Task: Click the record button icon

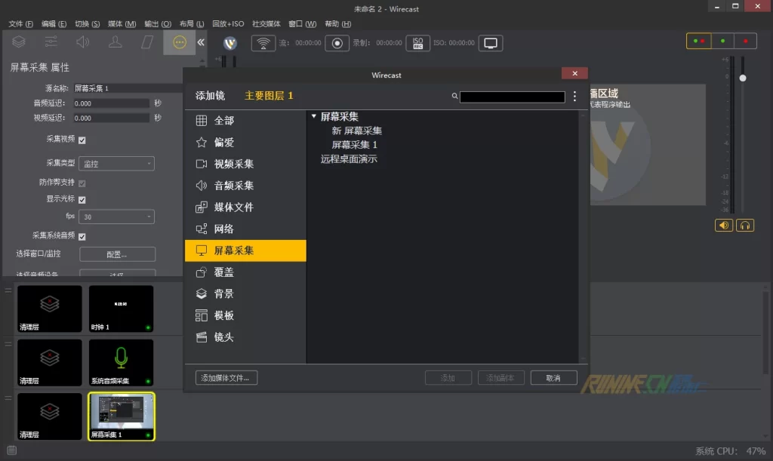Action: click(x=338, y=43)
